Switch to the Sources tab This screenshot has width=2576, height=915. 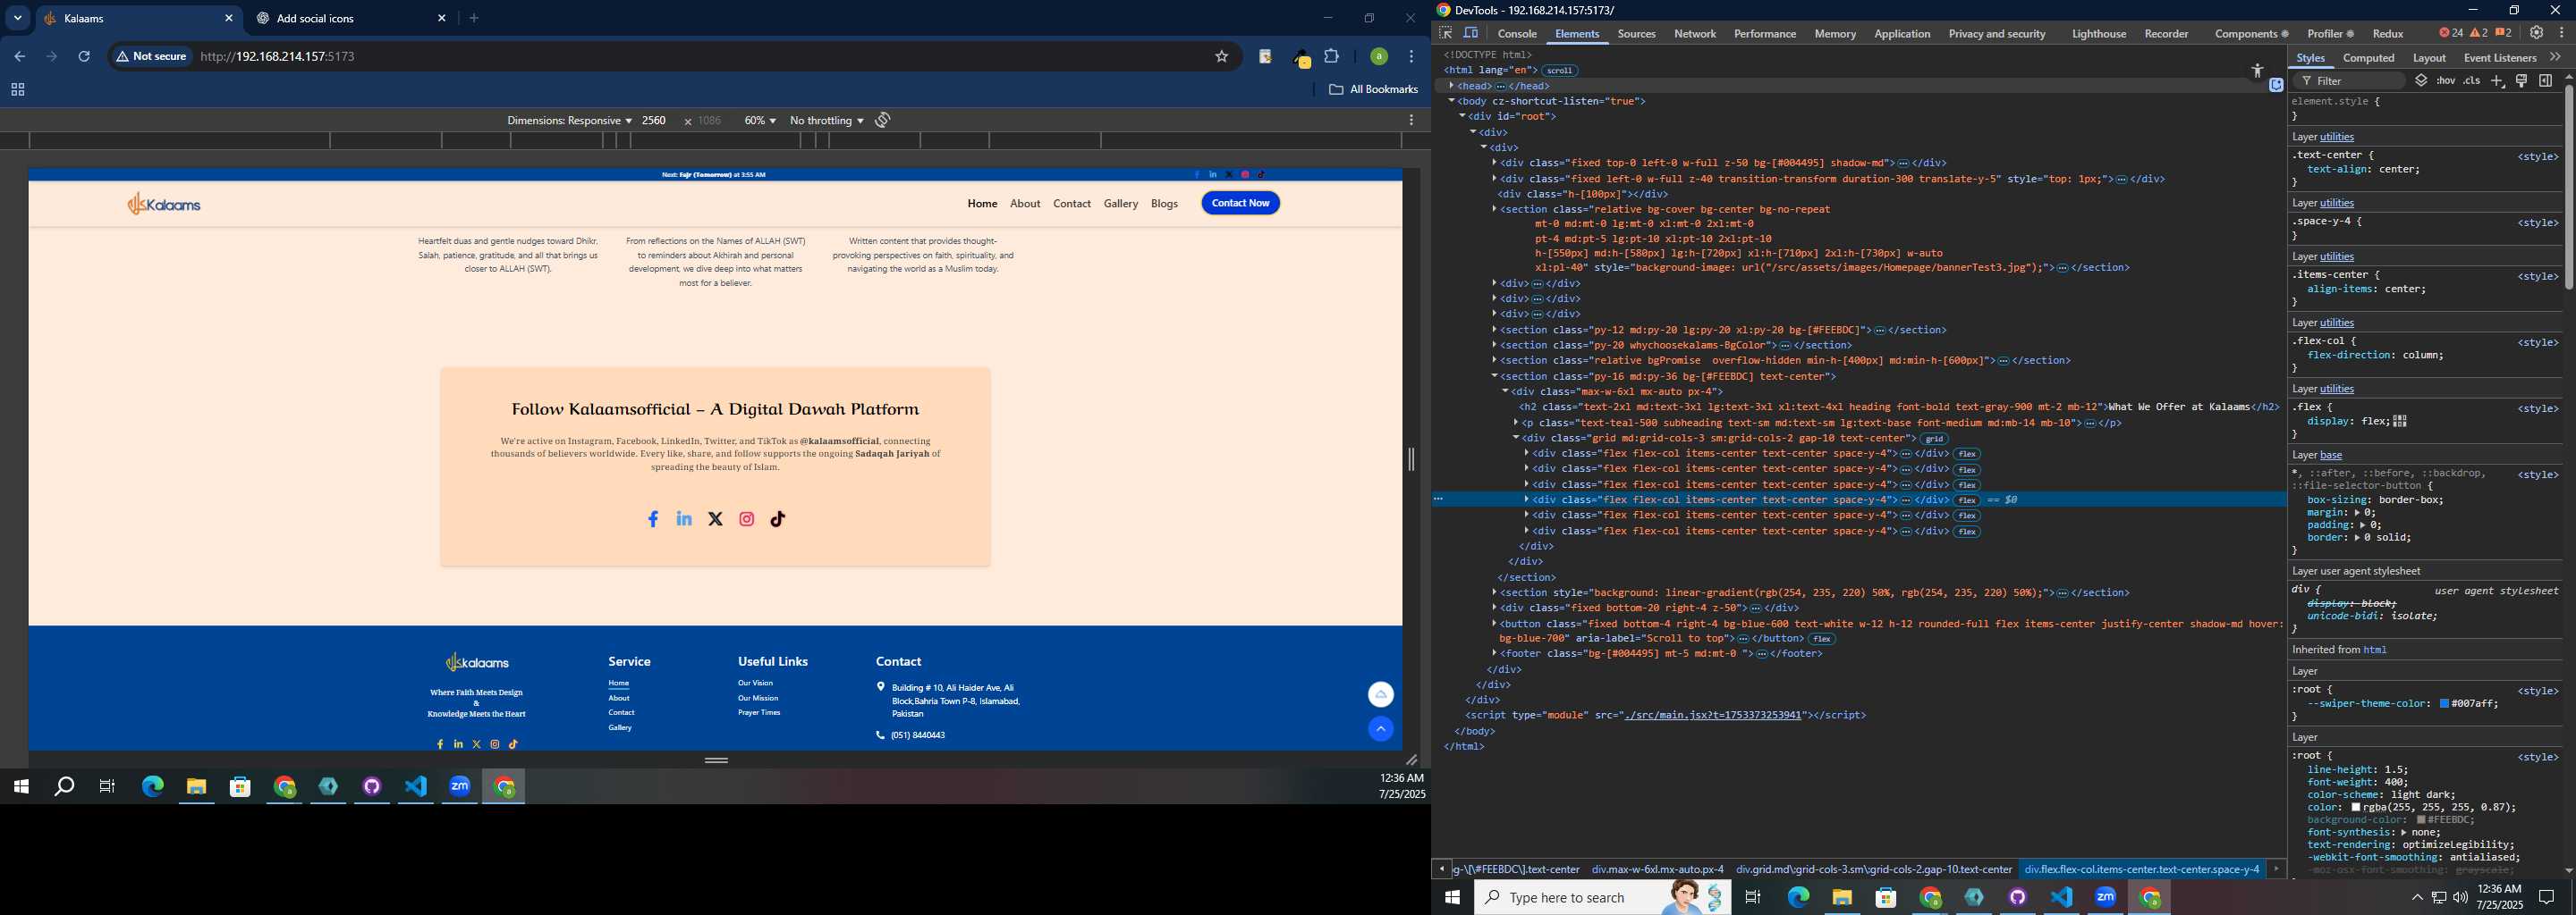pyautogui.click(x=1636, y=34)
